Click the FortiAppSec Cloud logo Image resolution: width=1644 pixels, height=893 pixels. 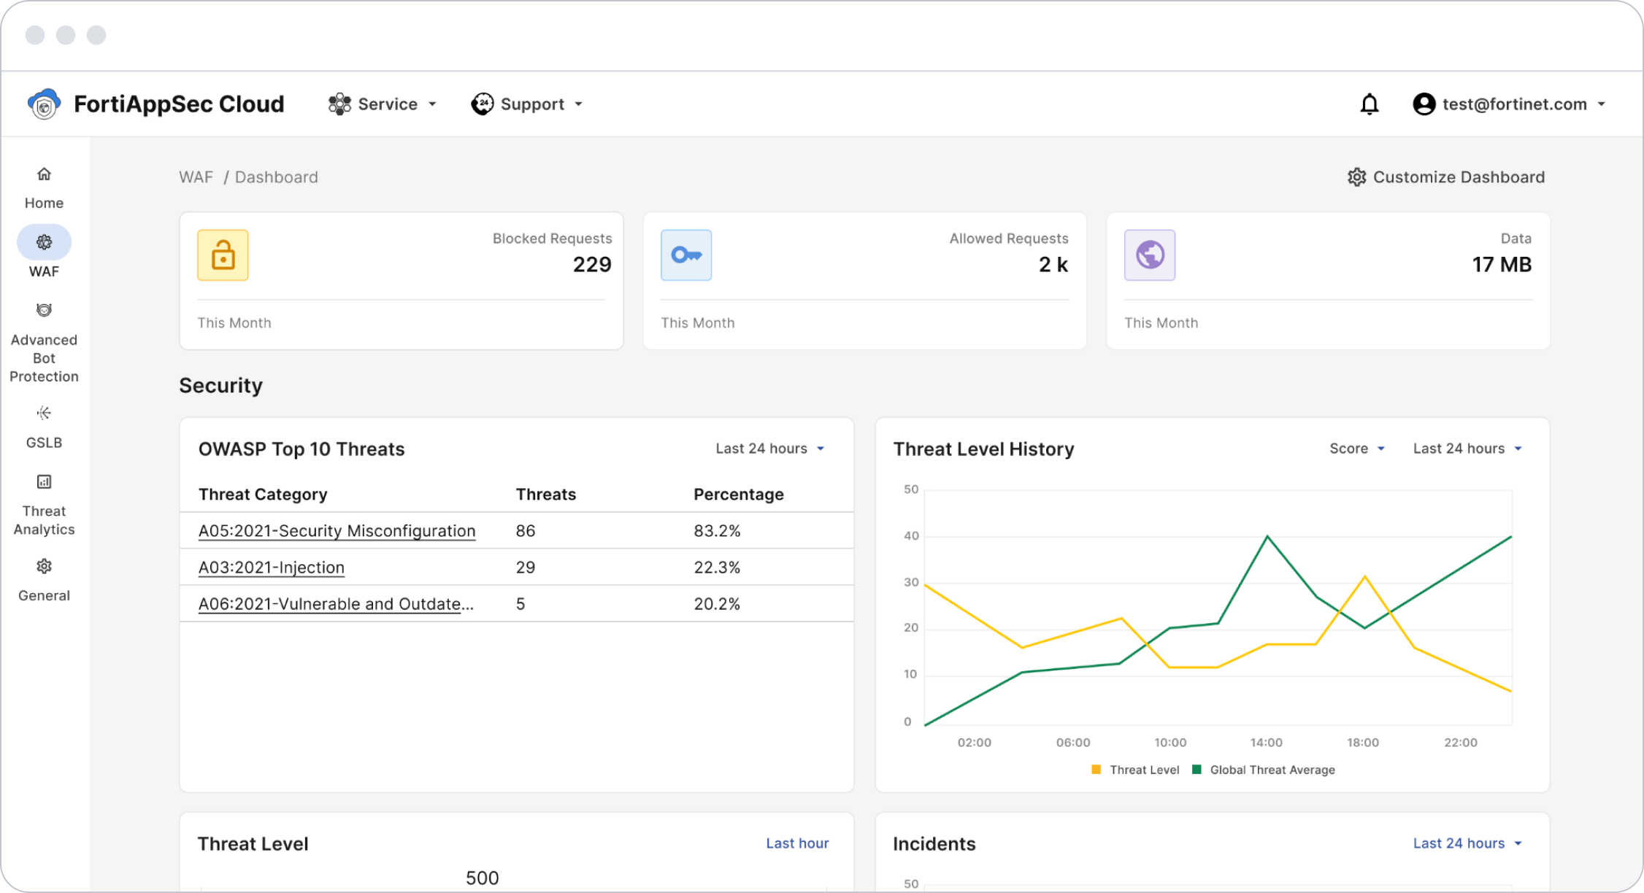click(157, 104)
